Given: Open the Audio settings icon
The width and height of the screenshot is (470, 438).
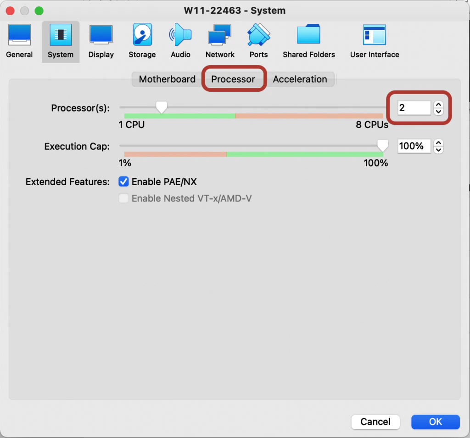Looking at the screenshot, I should tap(180, 41).
